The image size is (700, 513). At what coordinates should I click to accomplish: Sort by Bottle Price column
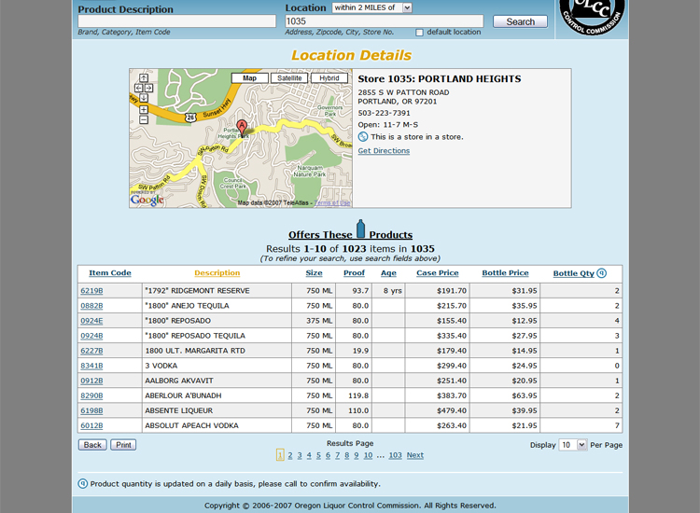coord(505,273)
